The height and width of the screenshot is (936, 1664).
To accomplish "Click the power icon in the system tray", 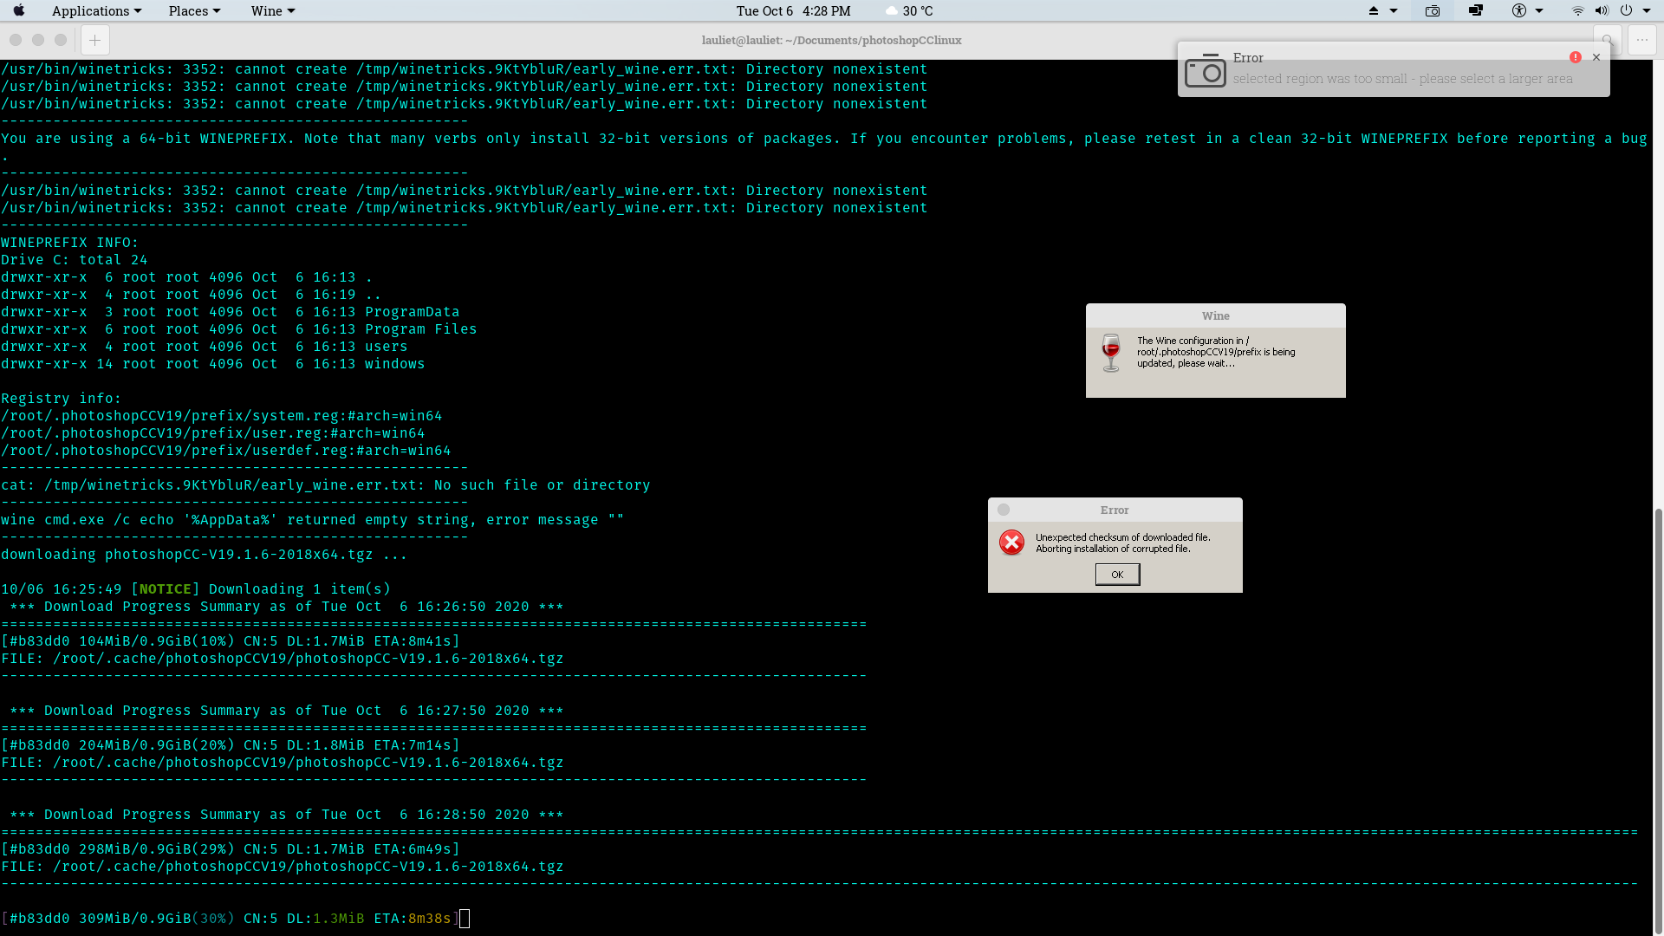I will (1626, 10).
